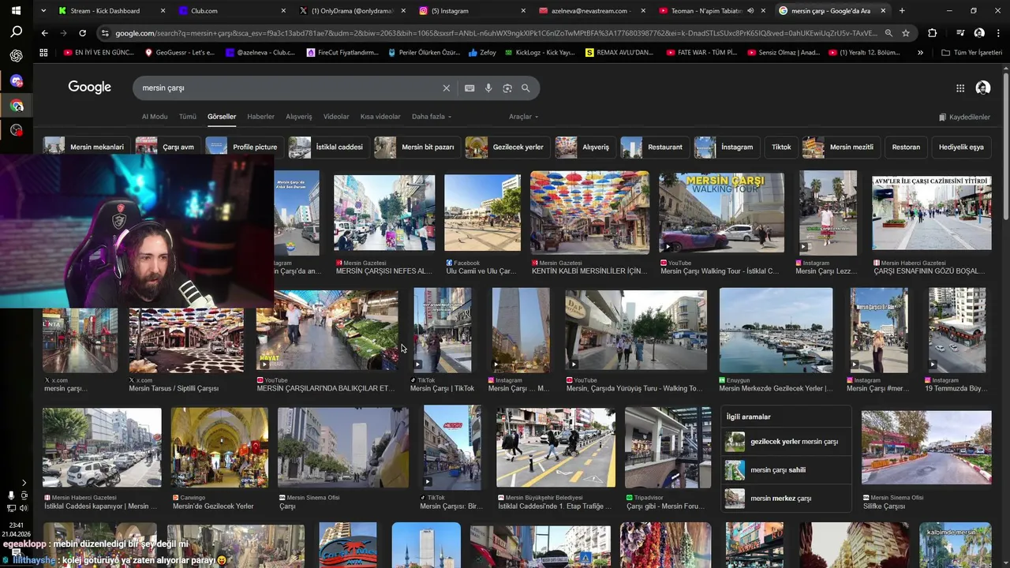Clear the search box with X
The width and height of the screenshot is (1010, 568).
446,88
